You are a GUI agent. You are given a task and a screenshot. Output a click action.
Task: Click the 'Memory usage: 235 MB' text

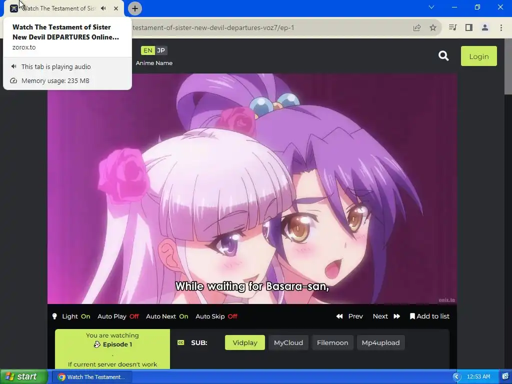click(55, 80)
